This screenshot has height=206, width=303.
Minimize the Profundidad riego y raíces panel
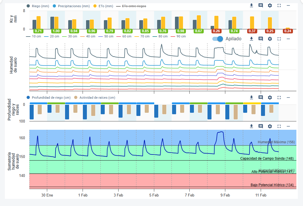click(x=288, y=98)
